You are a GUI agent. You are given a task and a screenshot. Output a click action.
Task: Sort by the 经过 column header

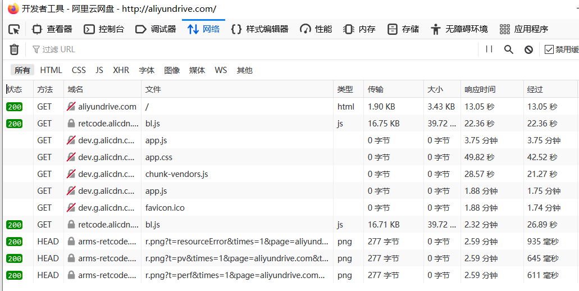550,89
